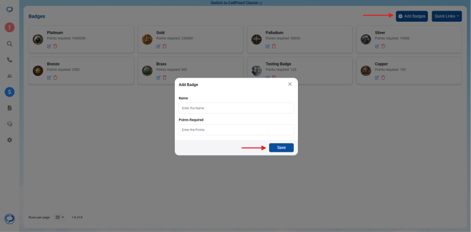The image size is (471, 232).
Task: Click the dollar sign sidebar icon
Action: 9,92
